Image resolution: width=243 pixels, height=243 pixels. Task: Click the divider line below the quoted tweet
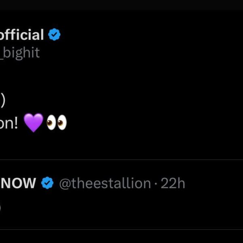(x=122, y=230)
